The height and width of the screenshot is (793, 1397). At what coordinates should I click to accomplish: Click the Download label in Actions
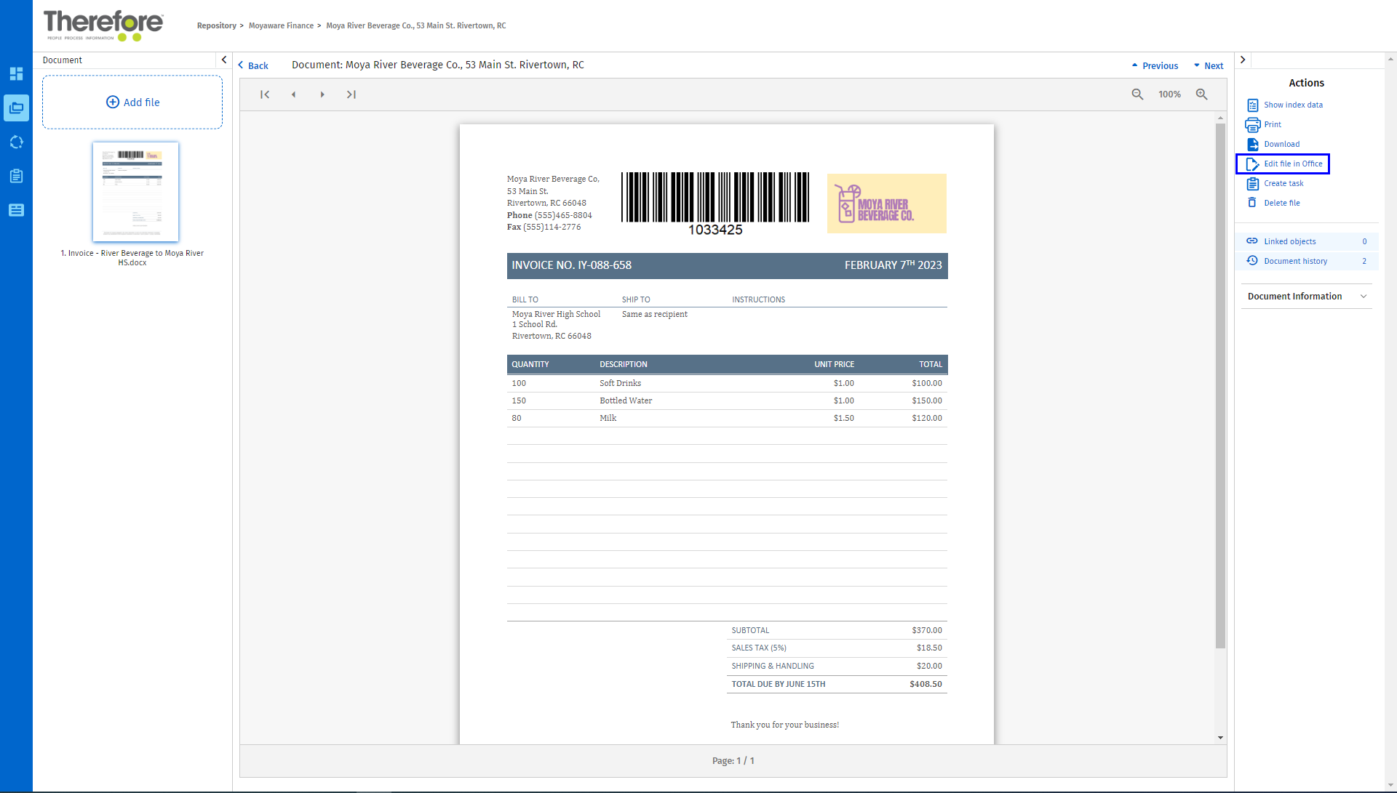(1281, 144)
